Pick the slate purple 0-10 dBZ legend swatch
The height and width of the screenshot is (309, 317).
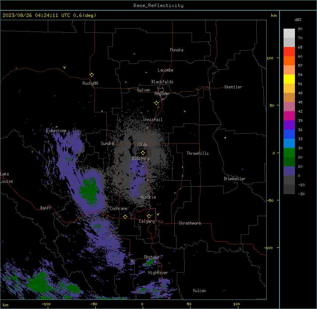click(289, 171)
